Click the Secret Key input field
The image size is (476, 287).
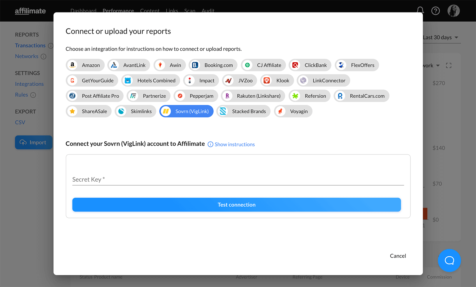point(238,179)
